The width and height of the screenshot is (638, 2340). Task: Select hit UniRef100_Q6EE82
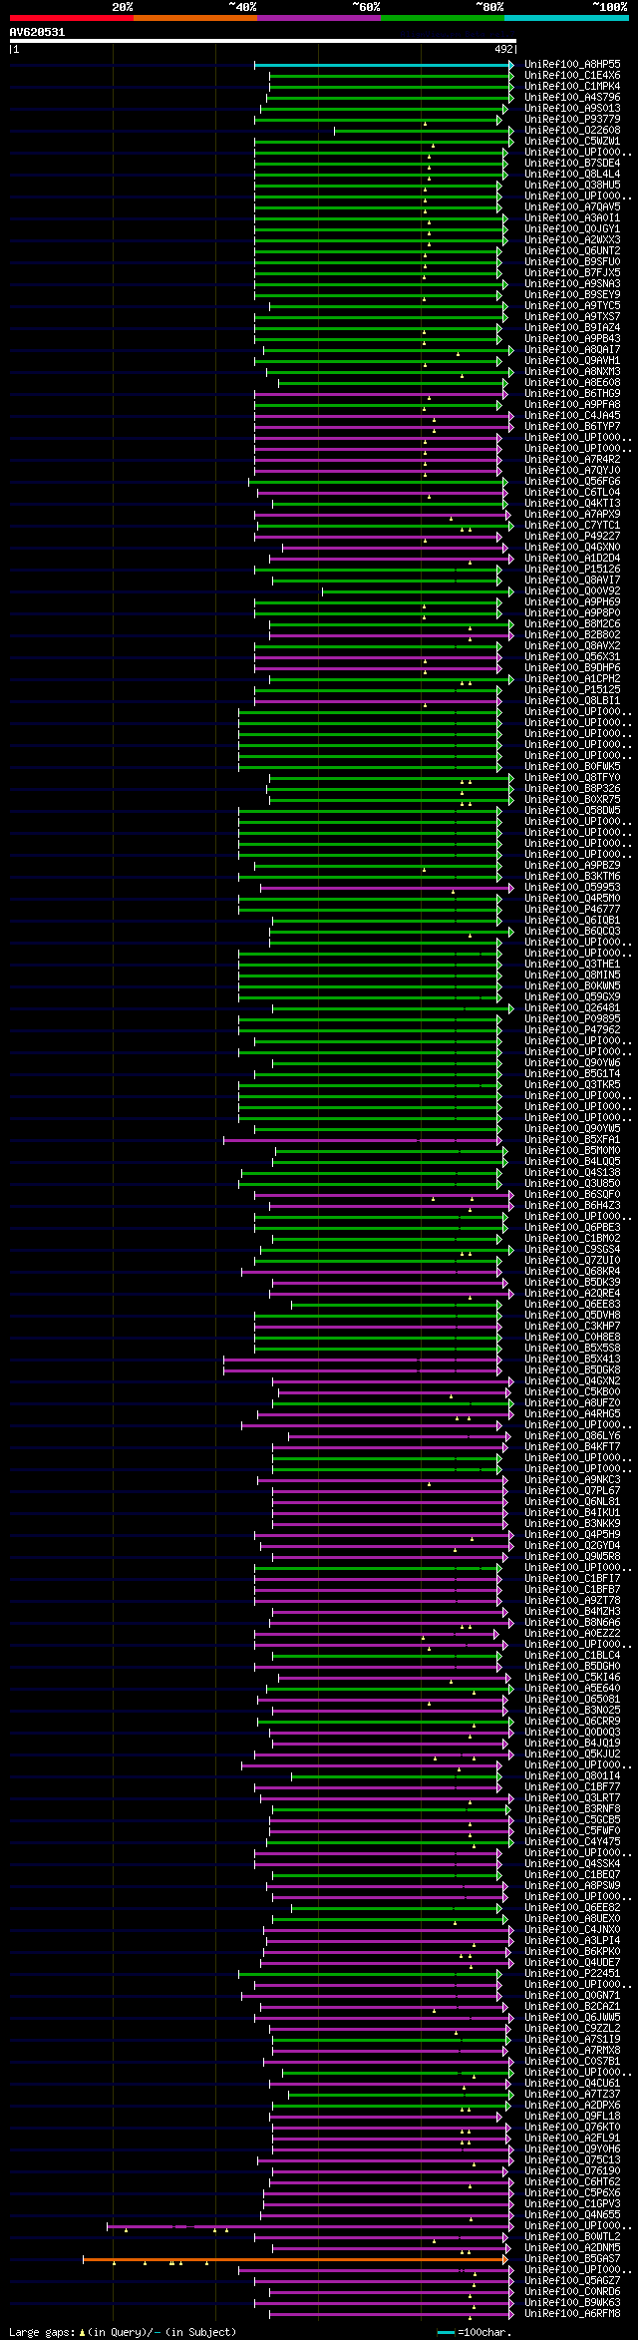point(572,1908)
